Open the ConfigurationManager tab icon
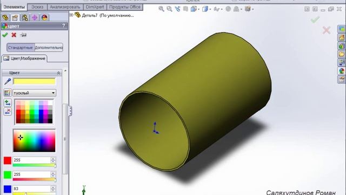The width and height of the screenshot is (346, 195). pyautogui.click(x=25, y=18)
